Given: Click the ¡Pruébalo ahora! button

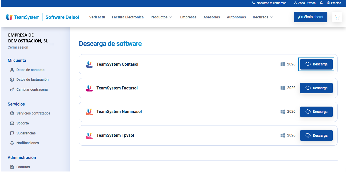Looking at the screenshot, I should click(311, 17).
